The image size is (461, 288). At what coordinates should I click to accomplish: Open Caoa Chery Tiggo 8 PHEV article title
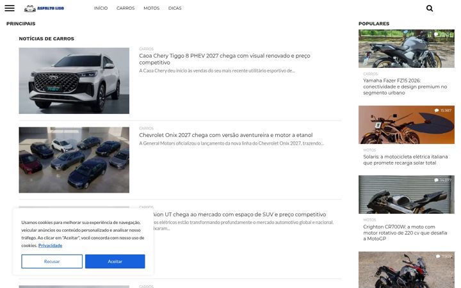(x=225, y=59)
